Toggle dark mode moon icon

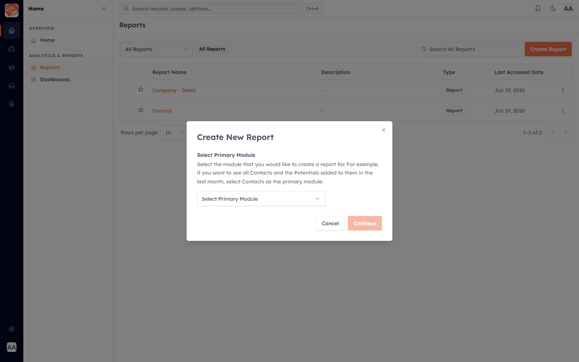[553, 8]
